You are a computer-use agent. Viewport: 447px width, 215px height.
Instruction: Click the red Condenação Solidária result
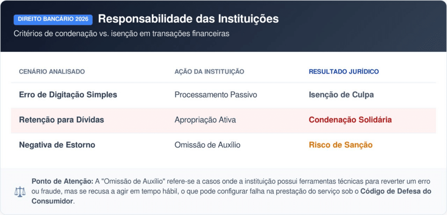point(350,120)
